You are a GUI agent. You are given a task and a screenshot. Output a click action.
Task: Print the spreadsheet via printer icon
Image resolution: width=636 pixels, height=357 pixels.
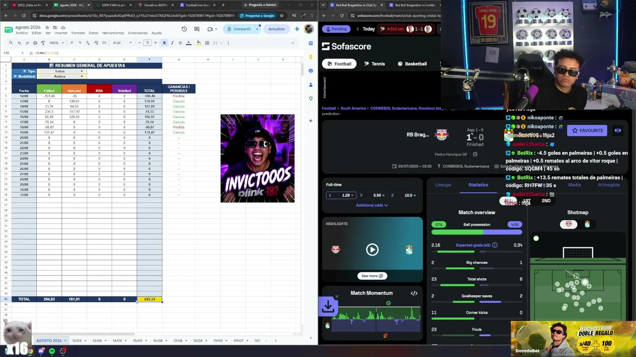[35, 43]
